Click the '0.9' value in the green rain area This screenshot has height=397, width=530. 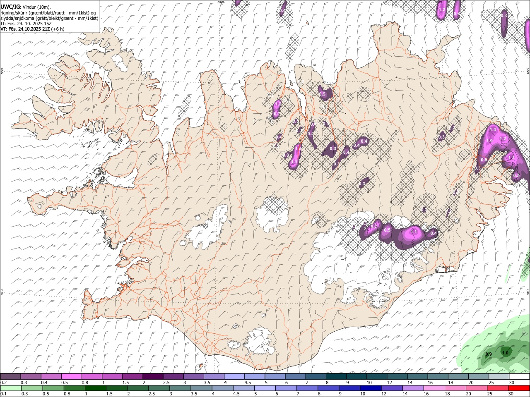tap(489, 354)
